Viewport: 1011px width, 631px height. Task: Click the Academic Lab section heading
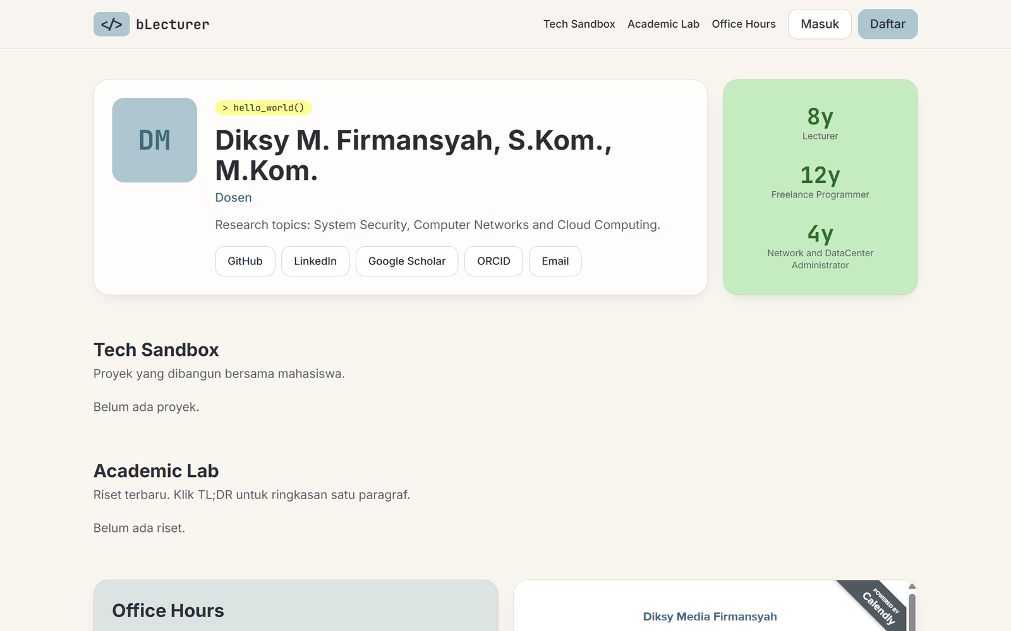pyautogui.click(x=156, y=471)
